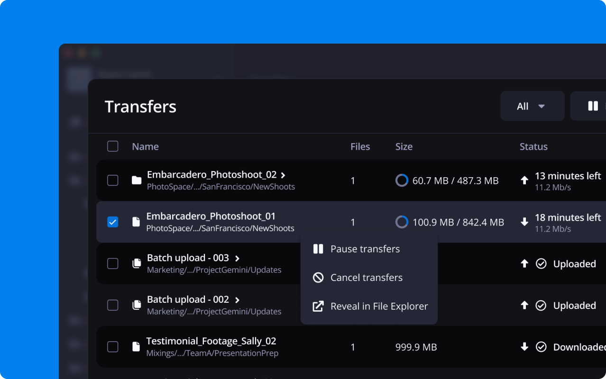Click the download arrow for Testimonial_Footage_Sally_02
This screenshot has width=606, height=379.
(x=524, y=347)
